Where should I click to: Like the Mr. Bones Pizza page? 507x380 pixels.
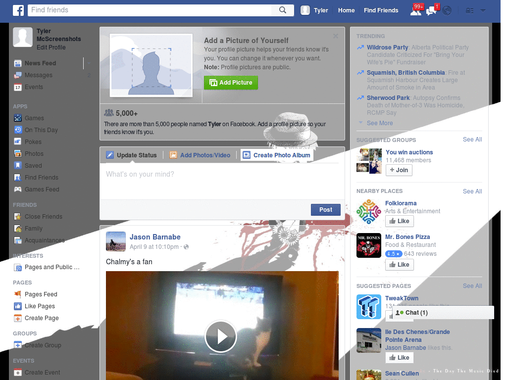click(x=400, y=265)
